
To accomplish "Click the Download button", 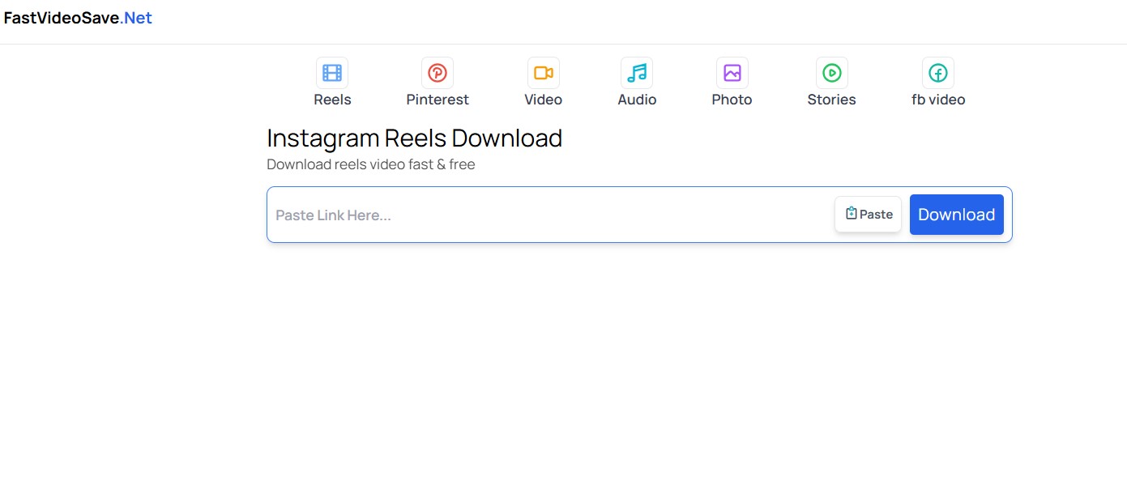I will [x=956, y=214].
